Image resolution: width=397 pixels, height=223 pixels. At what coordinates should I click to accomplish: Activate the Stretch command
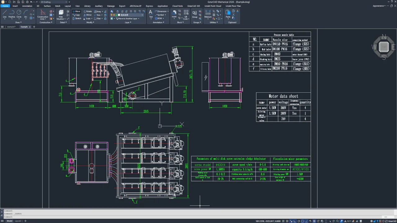tap(77, 19)
